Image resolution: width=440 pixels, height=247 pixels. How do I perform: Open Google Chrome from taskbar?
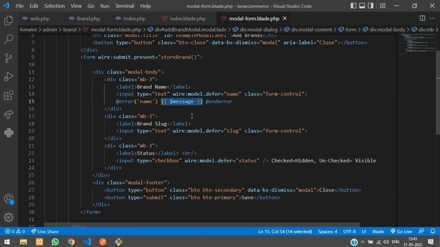[71, 242]
